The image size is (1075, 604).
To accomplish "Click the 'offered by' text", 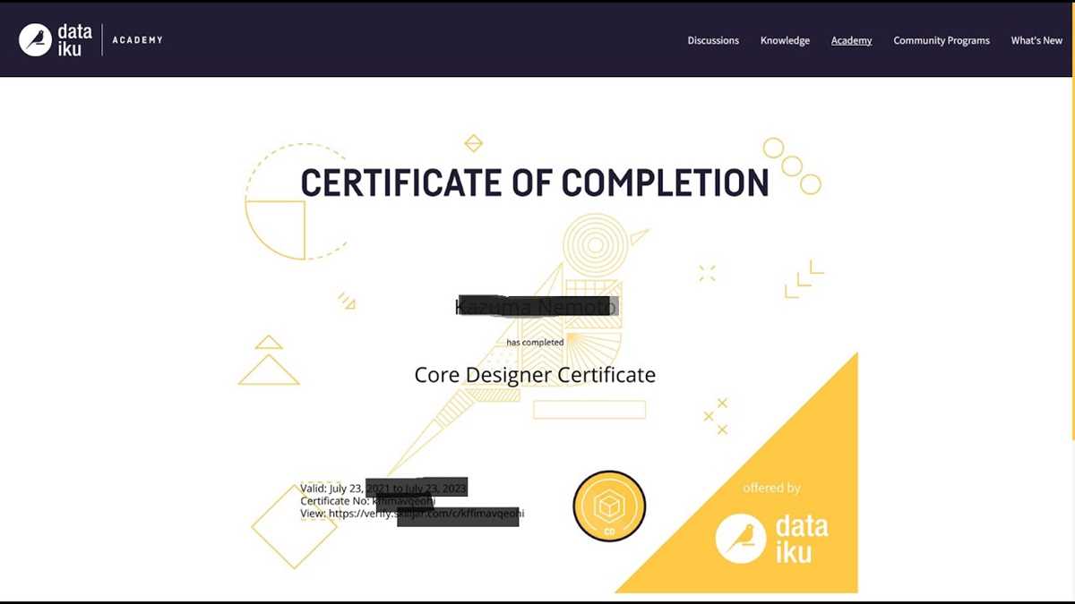I will (x=771, y=488).
